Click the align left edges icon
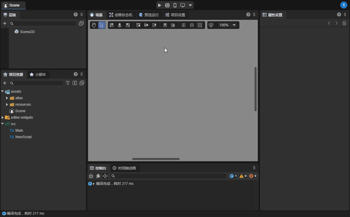The height and width of the screenshot is (217, 350). 112,25
